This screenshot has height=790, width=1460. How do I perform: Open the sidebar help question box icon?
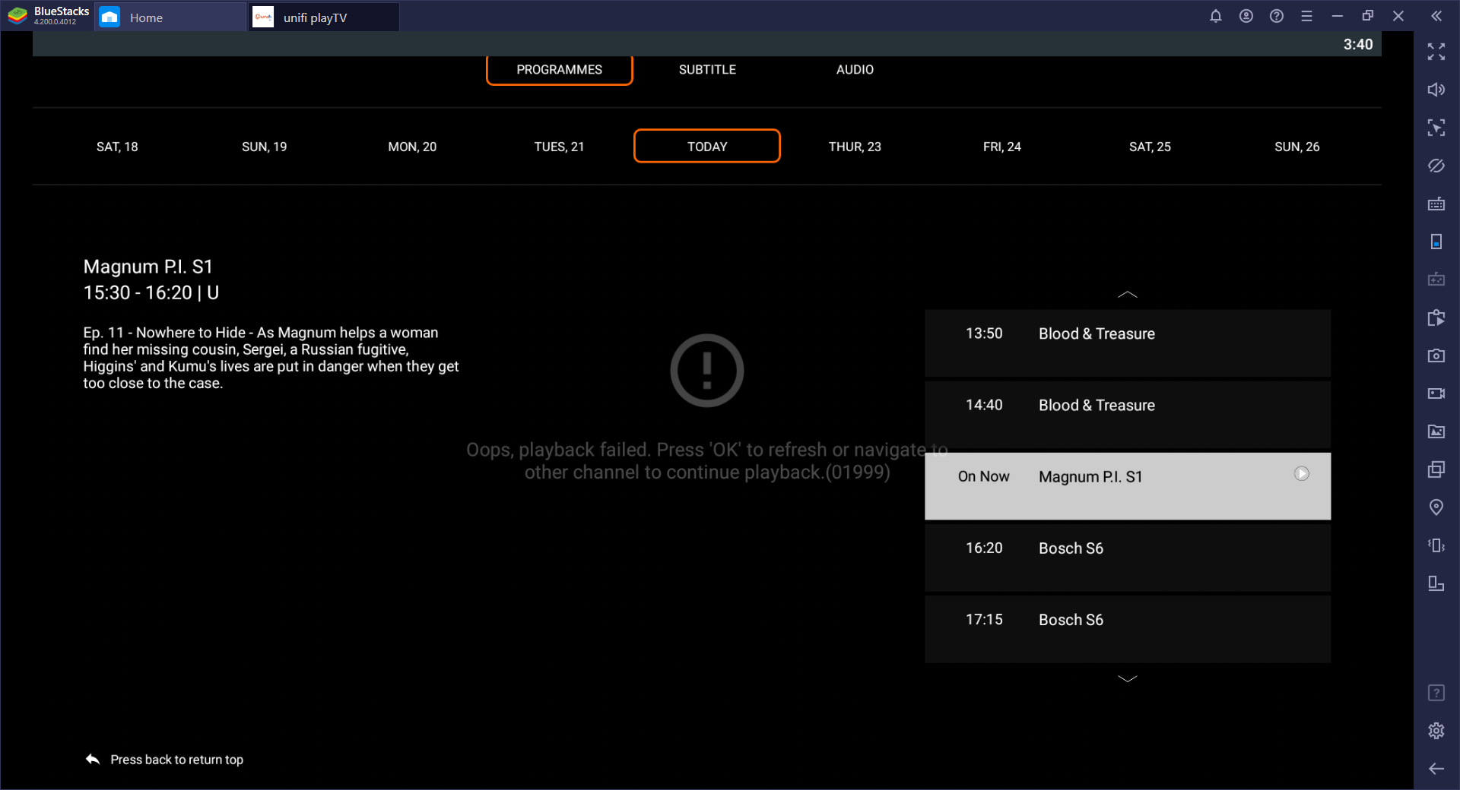pyautogui.click(x=1436, y=693)
